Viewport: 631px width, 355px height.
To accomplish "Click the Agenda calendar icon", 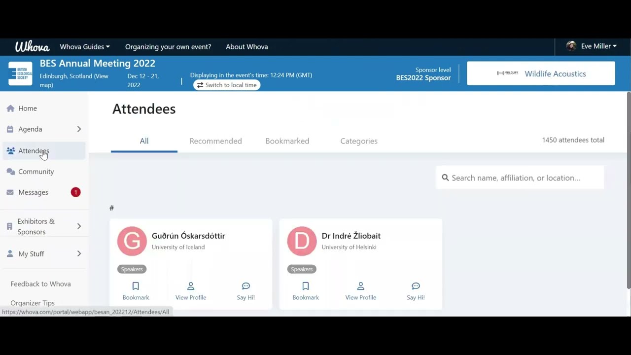I will pyautogui.click(x=10, y=129).
